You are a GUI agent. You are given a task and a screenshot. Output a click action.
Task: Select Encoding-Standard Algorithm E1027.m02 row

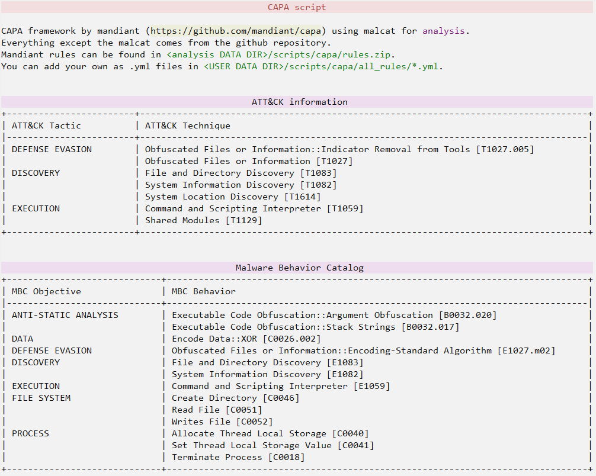tap(363, 350)
